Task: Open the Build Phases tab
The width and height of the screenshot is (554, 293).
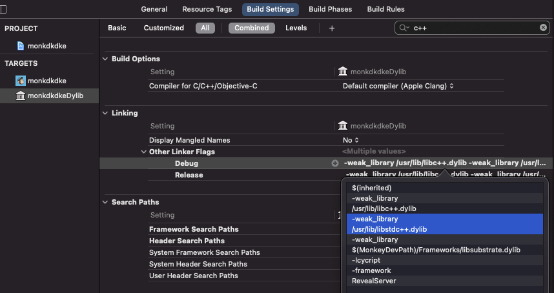Action: tap(331, 10)
